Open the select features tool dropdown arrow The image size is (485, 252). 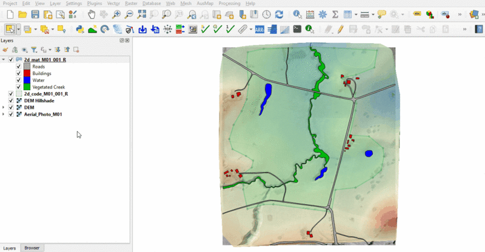[19, 28]
